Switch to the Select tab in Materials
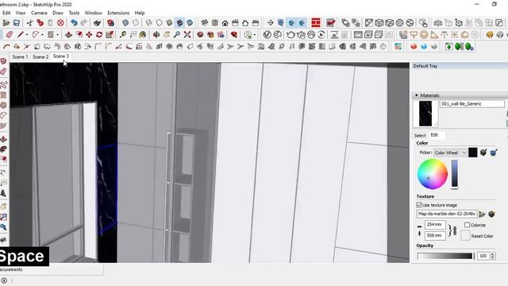The height and width of the screenshot is (286, 508). pos(420,135)
